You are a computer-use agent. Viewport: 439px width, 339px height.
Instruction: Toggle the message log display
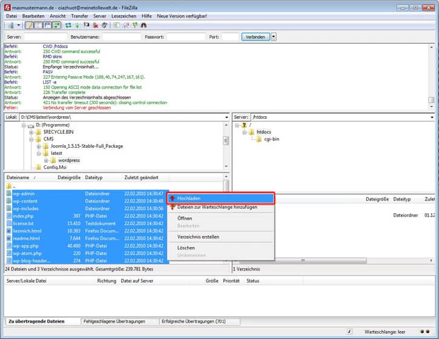30,25
